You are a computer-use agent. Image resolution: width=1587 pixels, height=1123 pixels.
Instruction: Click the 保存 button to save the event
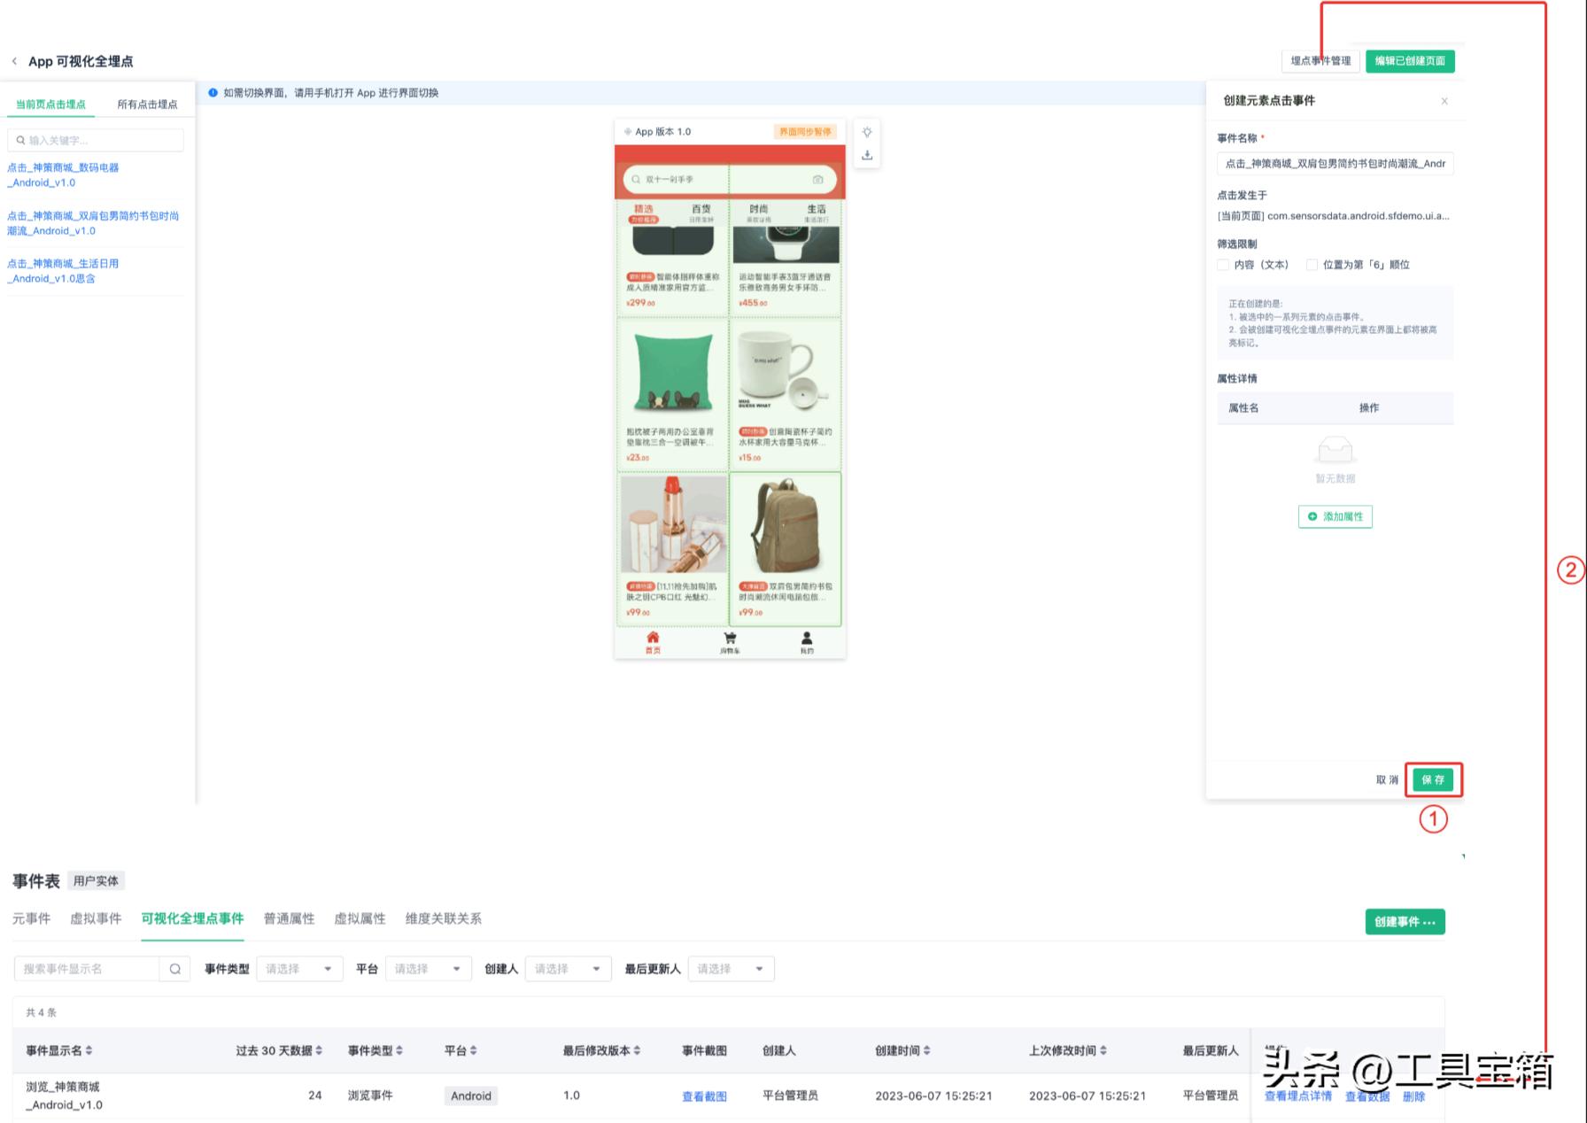[x=1433, y=780]
